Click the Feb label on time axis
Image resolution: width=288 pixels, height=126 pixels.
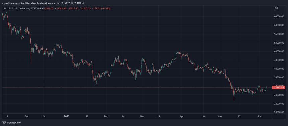(106, 116)
